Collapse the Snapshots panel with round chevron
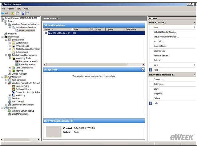This screenshot has width=197, height=148. [143, 69]
